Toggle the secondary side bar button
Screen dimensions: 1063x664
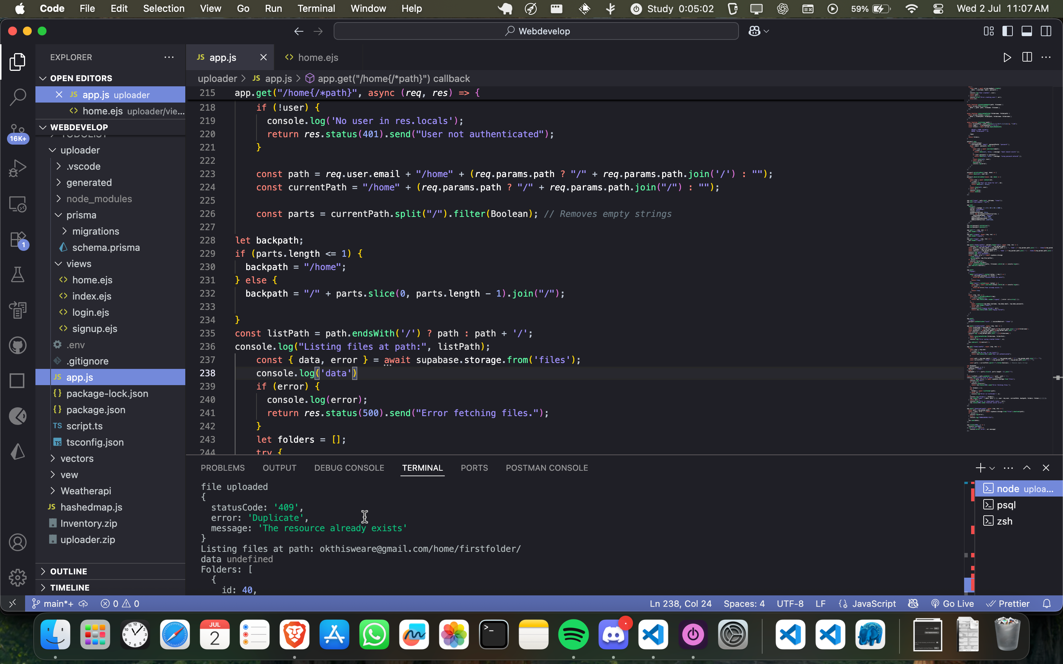pos(1046,31)
